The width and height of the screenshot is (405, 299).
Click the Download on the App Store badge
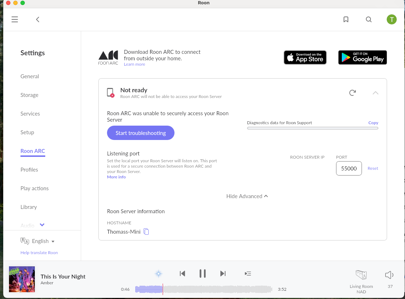305,57
